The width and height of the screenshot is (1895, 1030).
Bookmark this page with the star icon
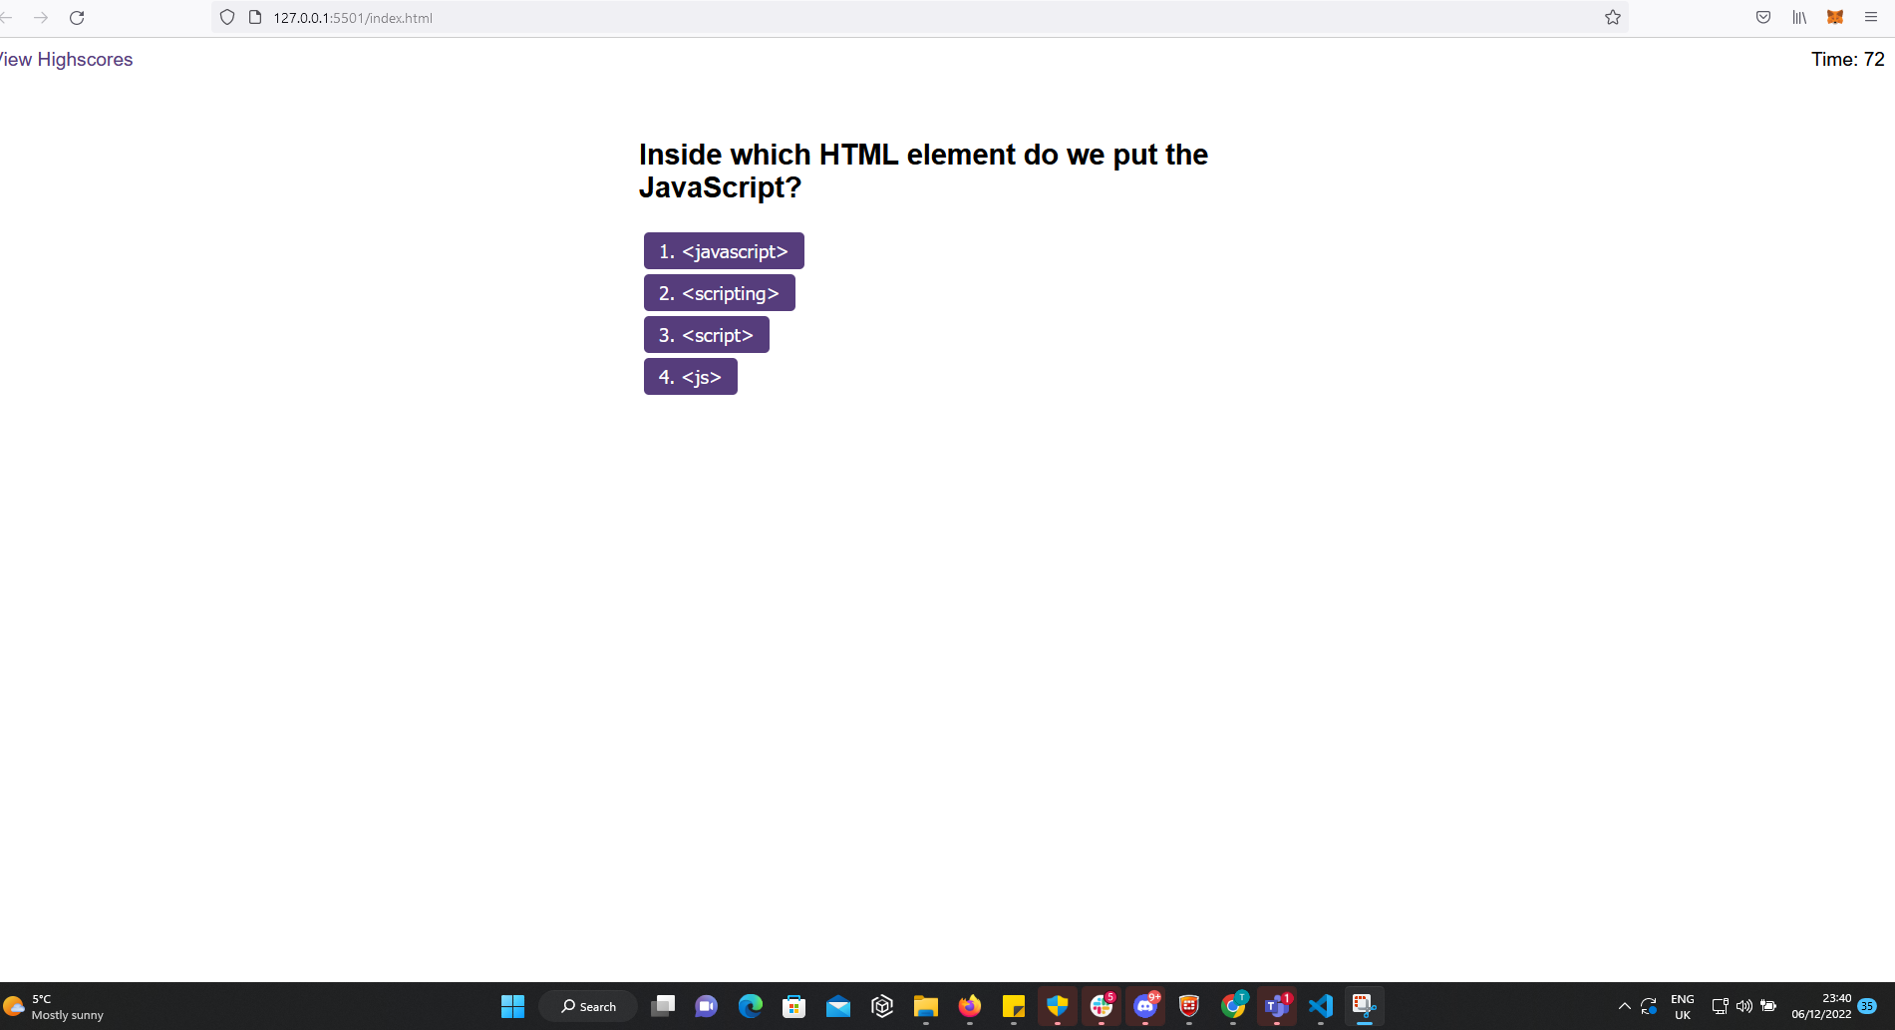click(x=1613, y=17)
